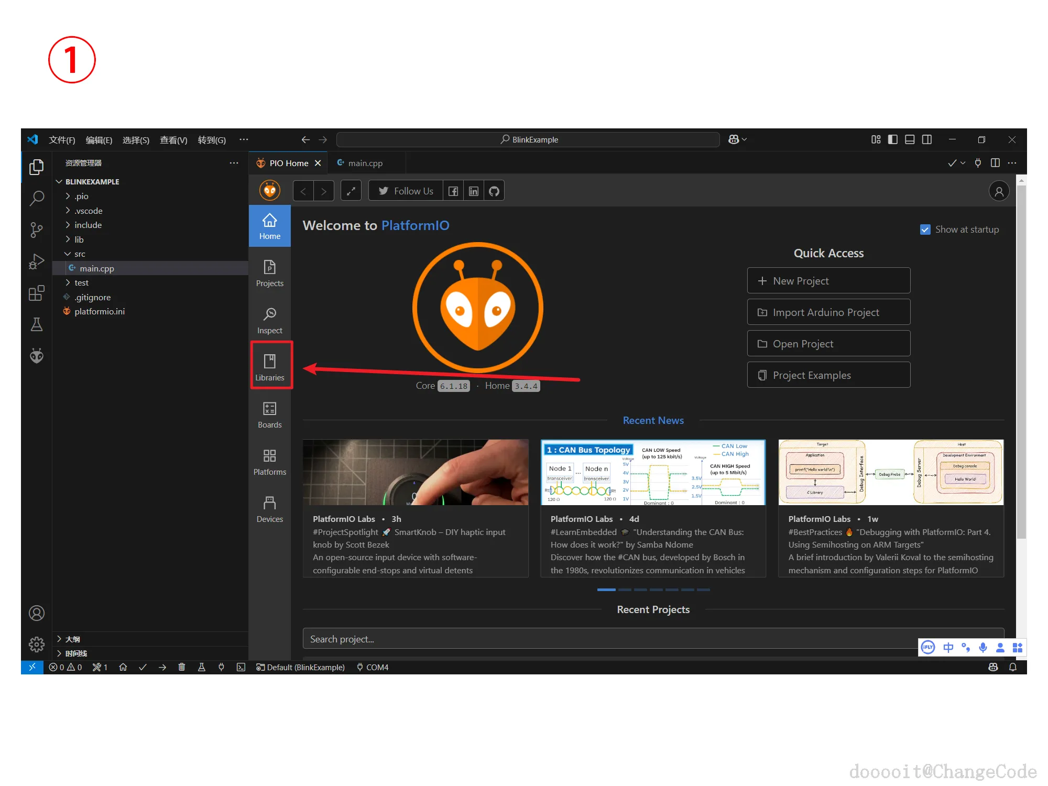Click the Import Arduino Project button
1048x786 pixels.
click(828, 312)
